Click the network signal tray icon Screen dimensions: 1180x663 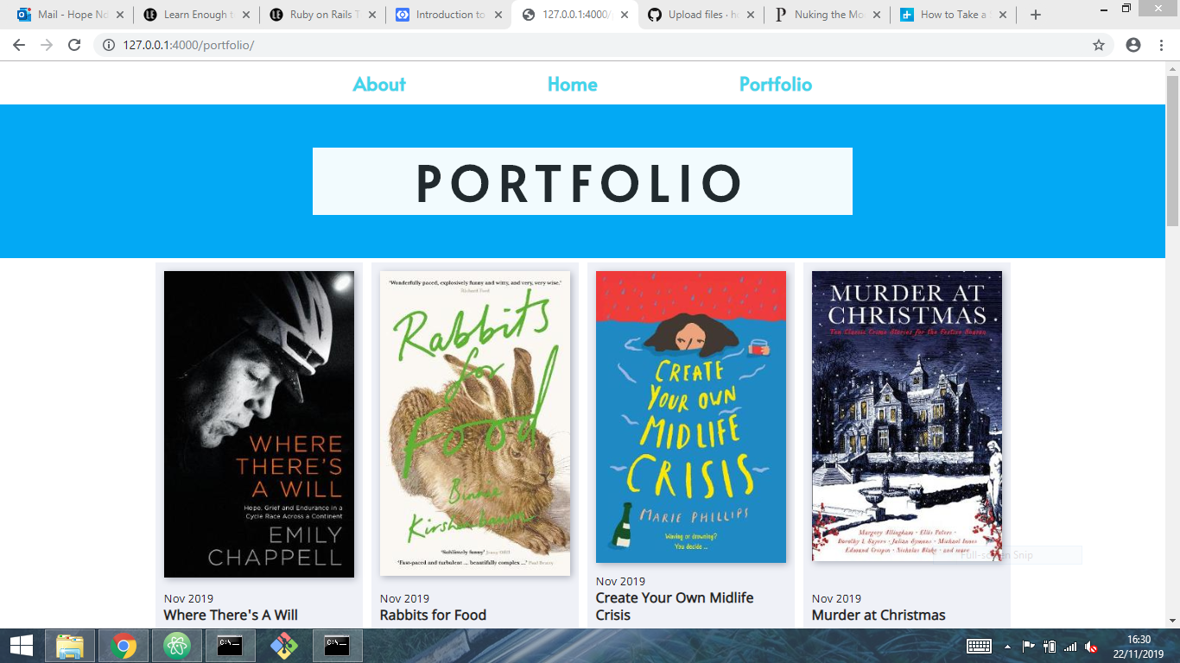(x=1071, y=646)
